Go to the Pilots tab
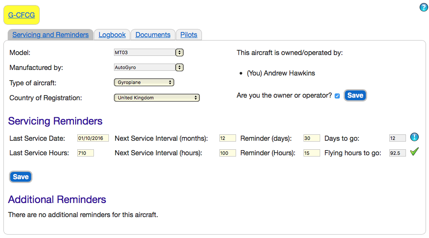The height and width of the screenshot is (238, 429). tap(189, 35)
